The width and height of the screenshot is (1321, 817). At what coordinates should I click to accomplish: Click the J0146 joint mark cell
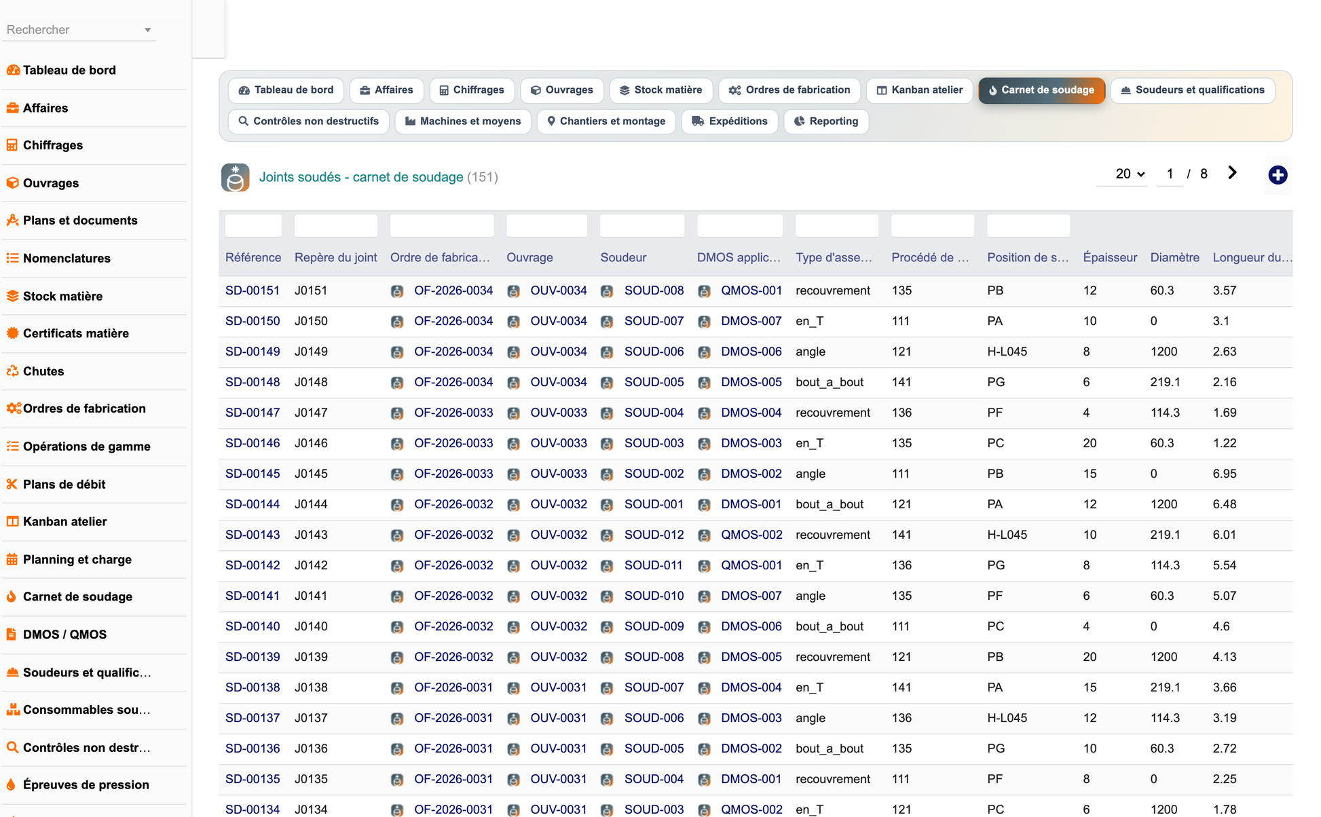point(311,443)
